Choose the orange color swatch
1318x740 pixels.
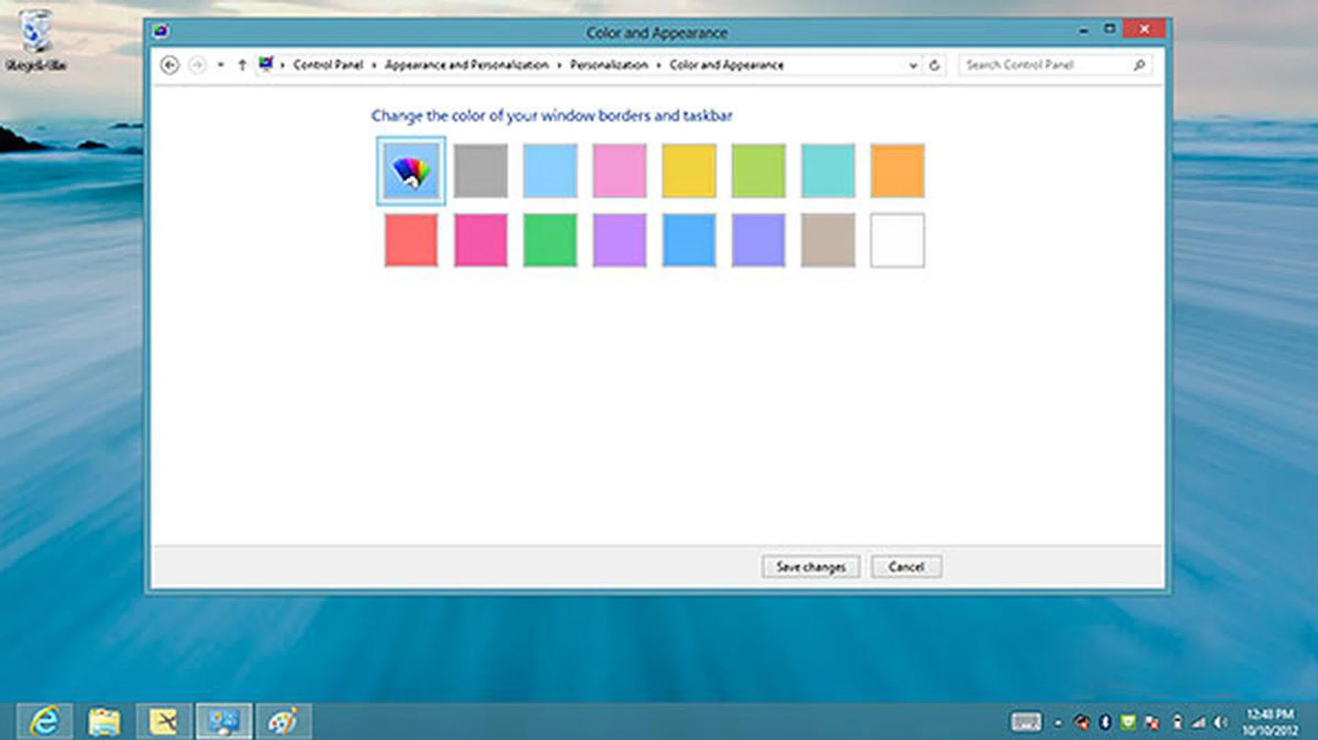[897, 171]
